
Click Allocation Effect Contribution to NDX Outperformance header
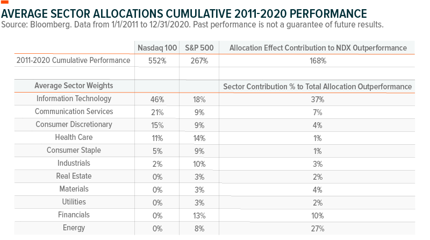pyautogui.click(x=318, y=48)
